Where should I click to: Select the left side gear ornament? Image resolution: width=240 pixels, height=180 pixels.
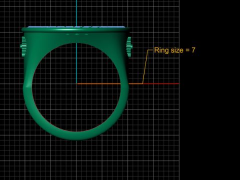point(23,46)
